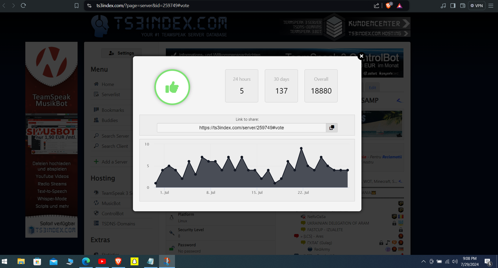Select Search Server in the side menu
498x268 pixels.
pyautogui.click(x=115, y=136)
